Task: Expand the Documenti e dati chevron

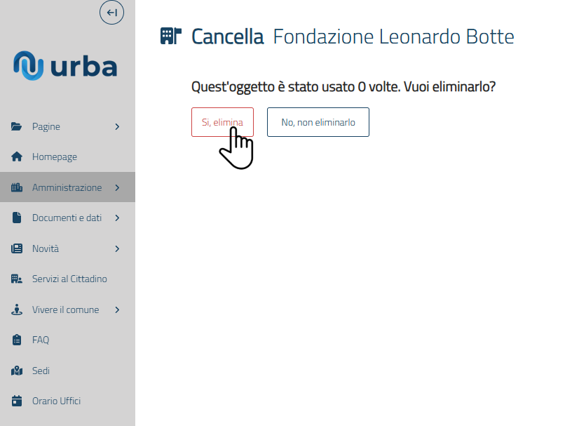Action: [117, 218]
